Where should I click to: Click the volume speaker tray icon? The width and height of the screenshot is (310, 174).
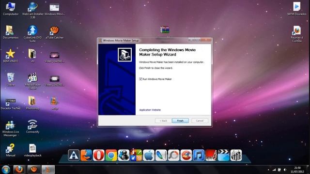pos(285,170)
